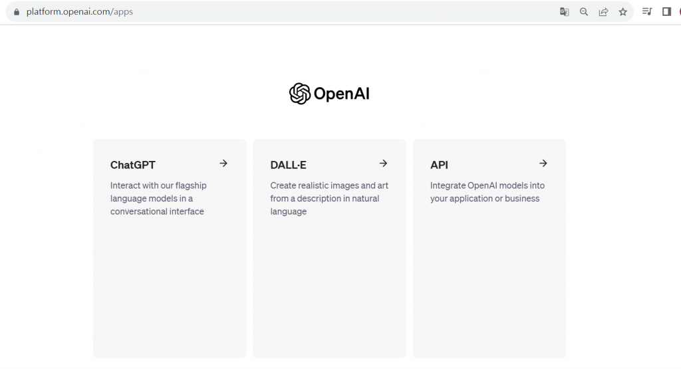Click the OpenAI logo

[x=300, y=94]
